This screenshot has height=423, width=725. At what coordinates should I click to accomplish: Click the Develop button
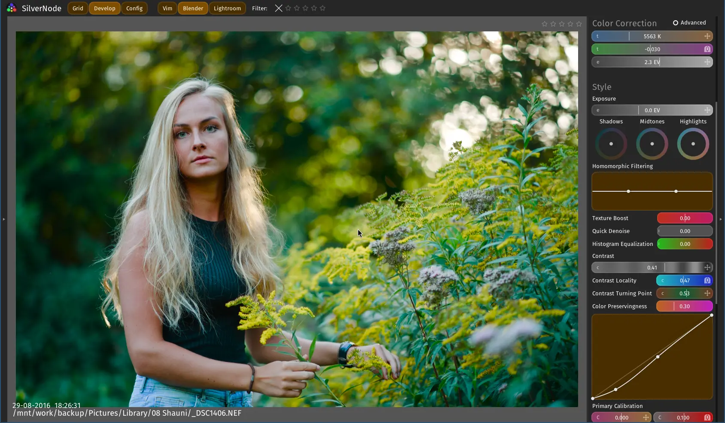pyautogui.click(x=104, y=8)
